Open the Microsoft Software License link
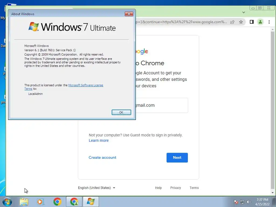Viewport: 276px width, 207px height. [x=85, y=85]
